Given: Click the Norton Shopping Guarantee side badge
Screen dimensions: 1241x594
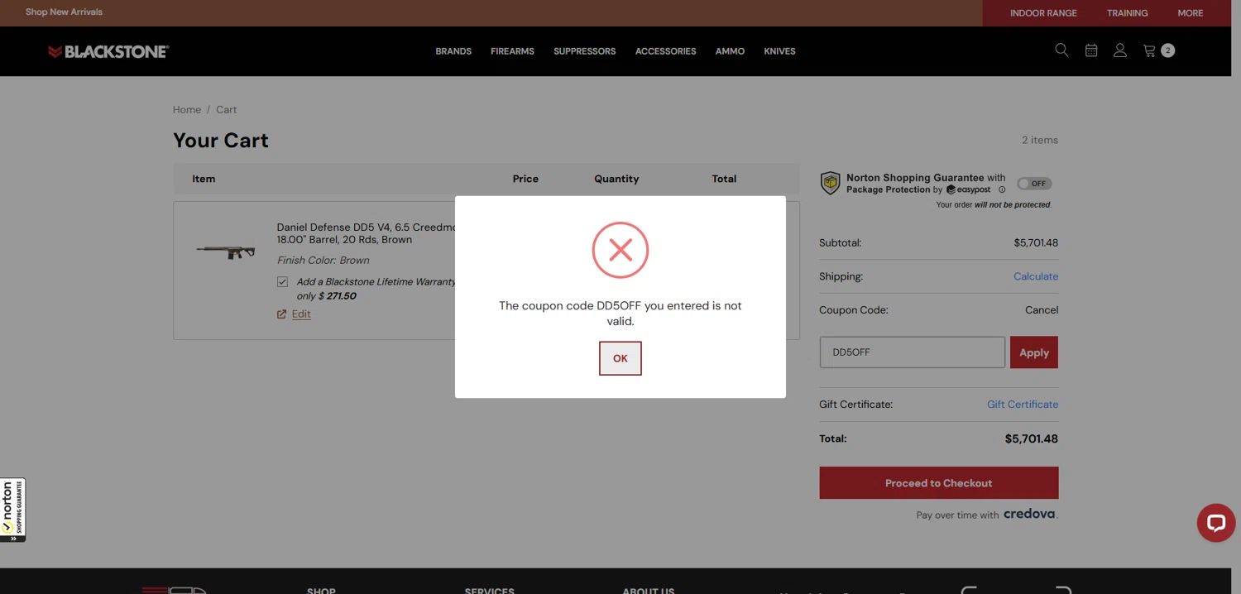Looking at the screenshot, I should (x=12, y=510).
